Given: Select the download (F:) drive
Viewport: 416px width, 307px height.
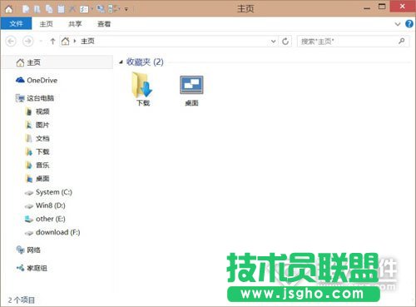Looking at the screenshot, I should pos(58,232).
